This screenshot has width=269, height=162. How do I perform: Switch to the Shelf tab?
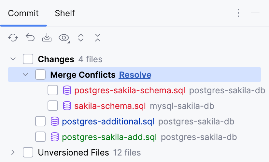click(65, 13)
